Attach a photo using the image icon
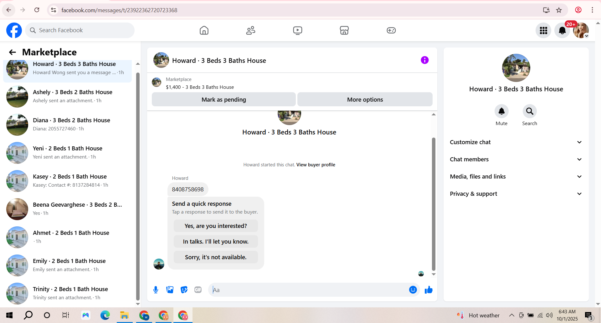This screenshot has height=323, width=601. click(170, 290)
